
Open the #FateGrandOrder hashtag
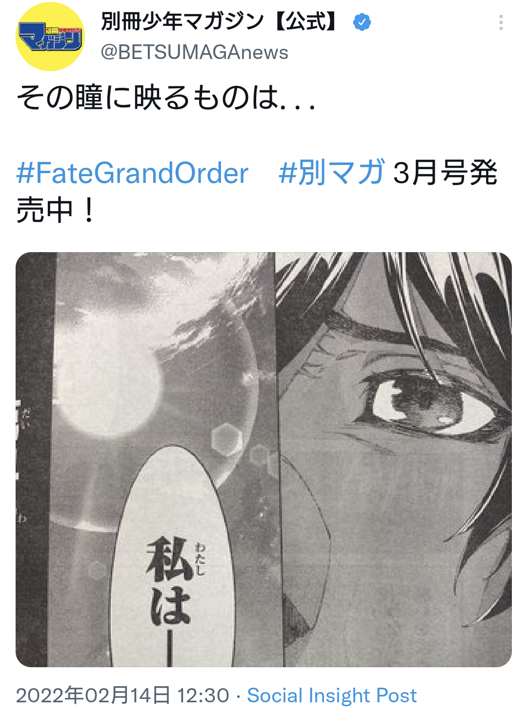point(132,173)
